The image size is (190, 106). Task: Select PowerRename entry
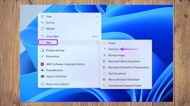click(x=69, y=70)
